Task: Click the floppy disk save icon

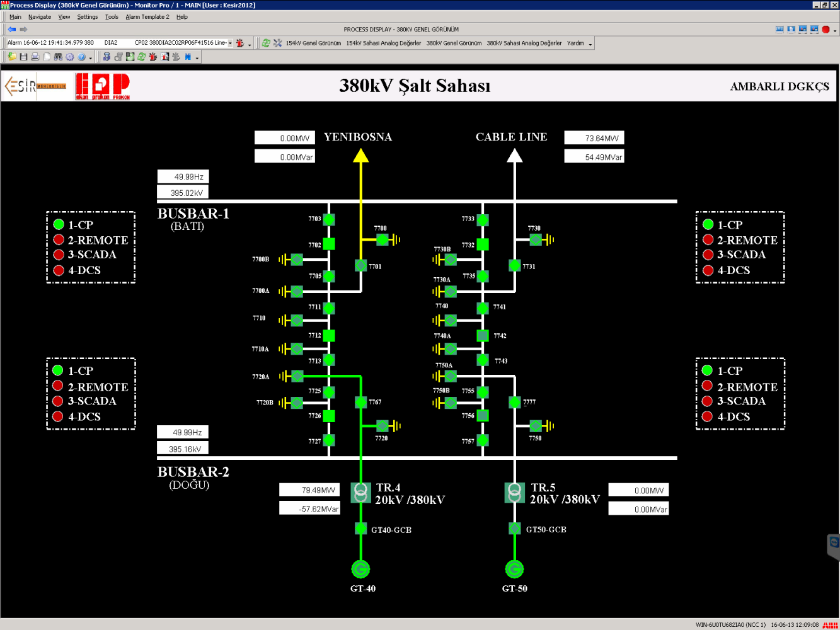Action: pyautogui.click(x=23, y=57)
